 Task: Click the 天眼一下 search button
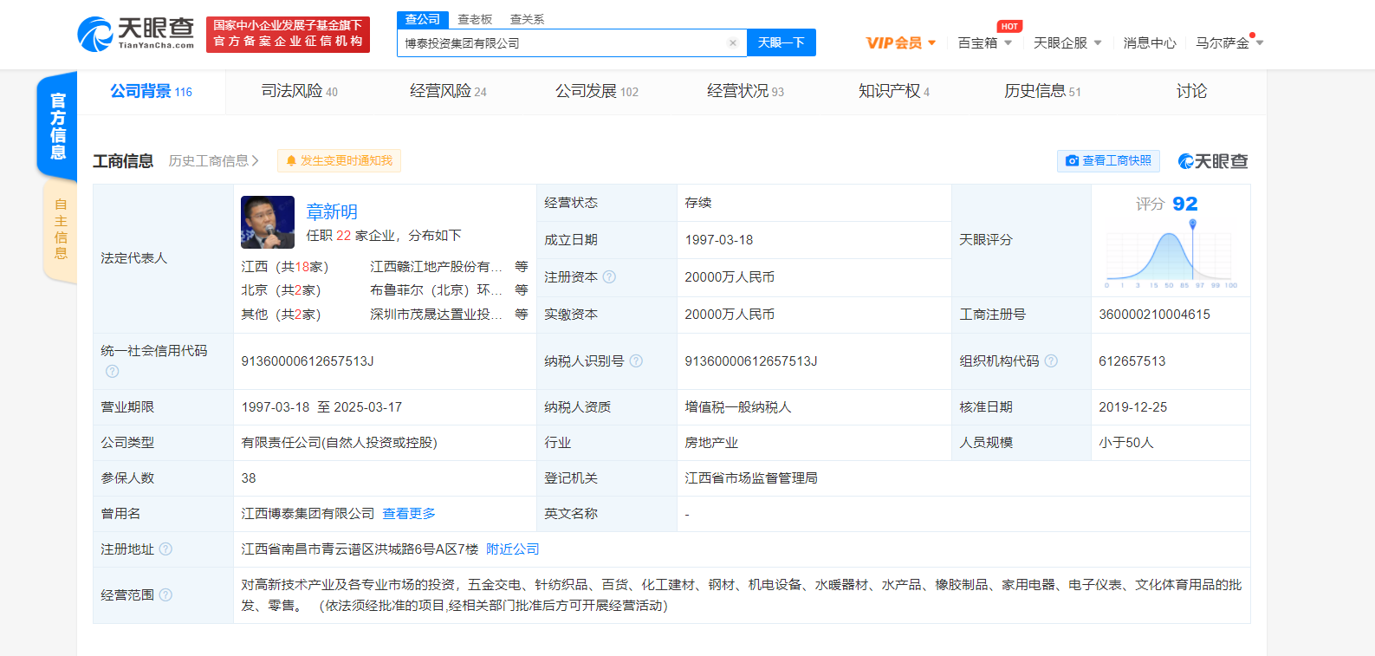point(782,42)
